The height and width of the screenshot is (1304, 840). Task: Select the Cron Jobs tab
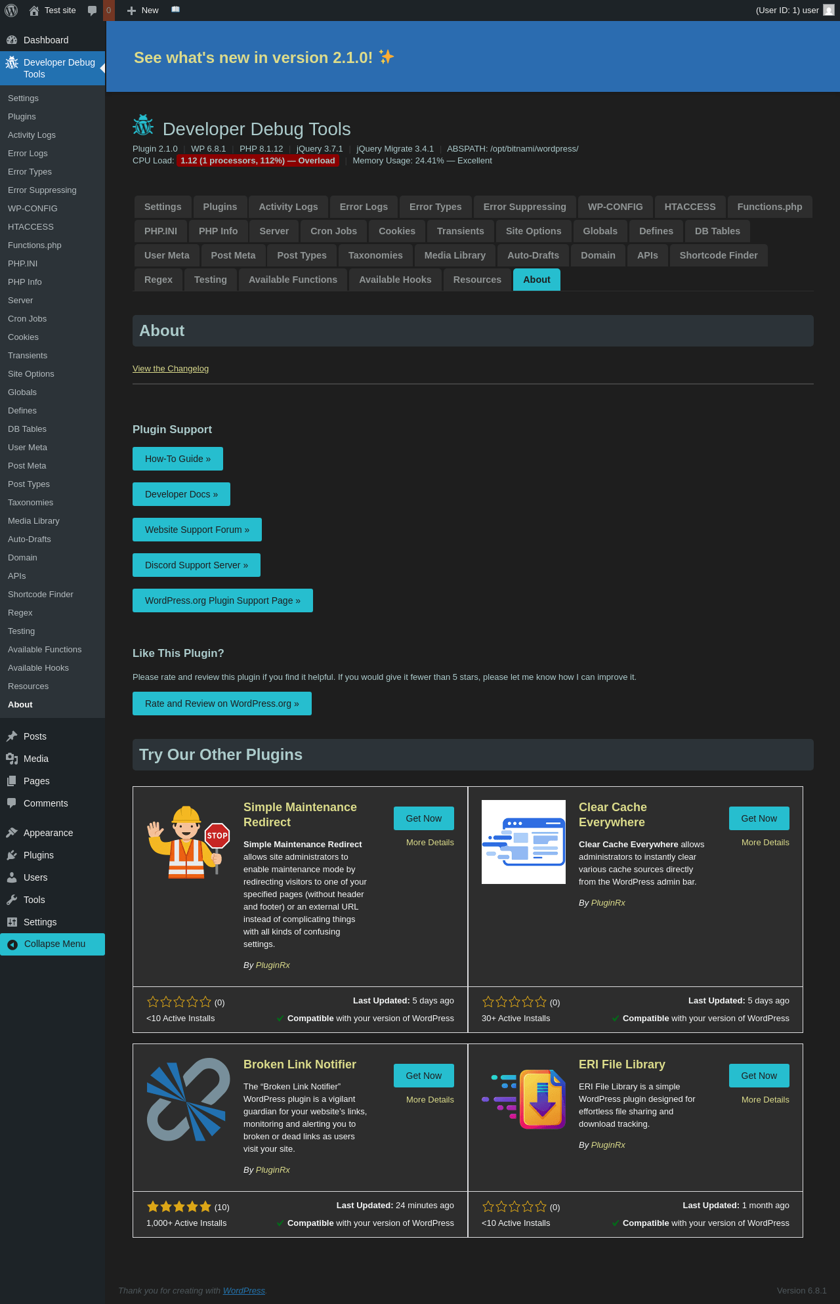[333, 231]
